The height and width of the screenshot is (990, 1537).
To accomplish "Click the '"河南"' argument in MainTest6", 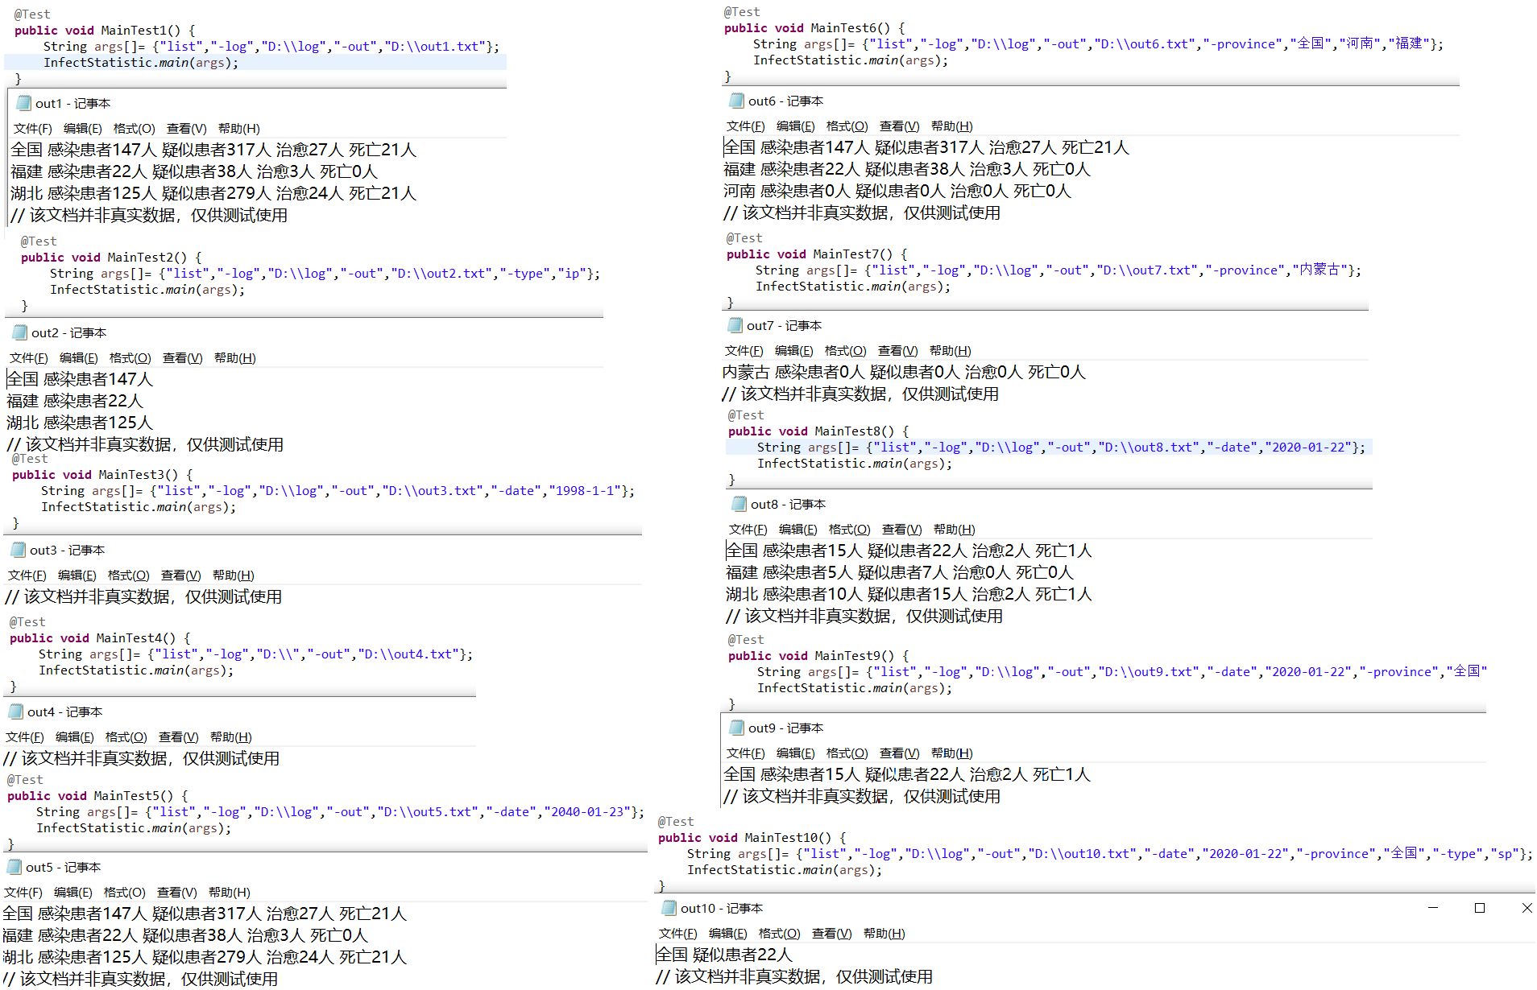I will point(1360,44).
